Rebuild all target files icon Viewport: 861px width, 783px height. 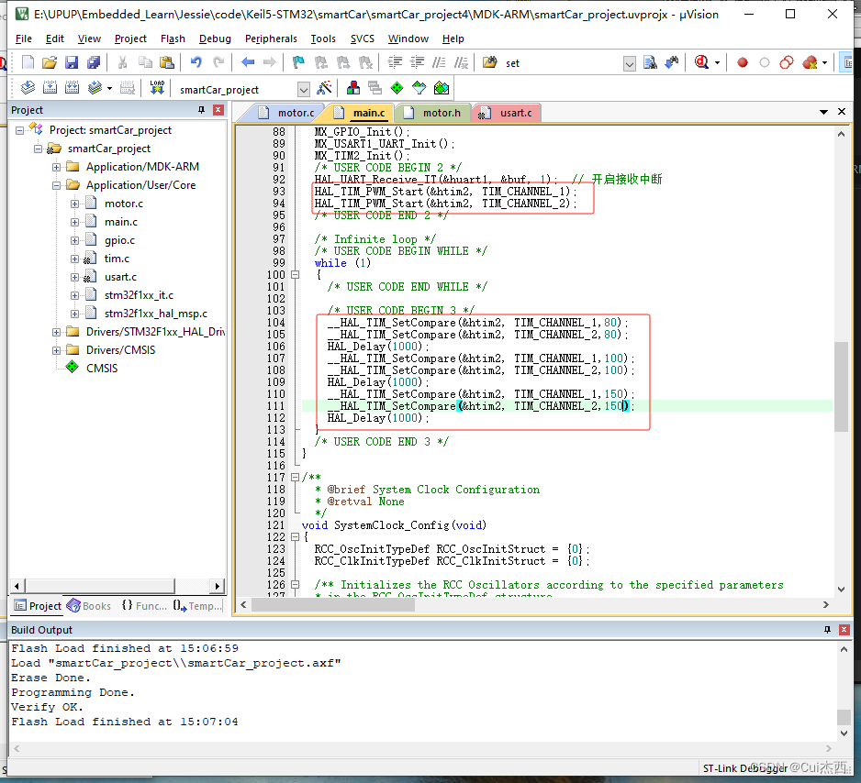click(x=72, y=88)
